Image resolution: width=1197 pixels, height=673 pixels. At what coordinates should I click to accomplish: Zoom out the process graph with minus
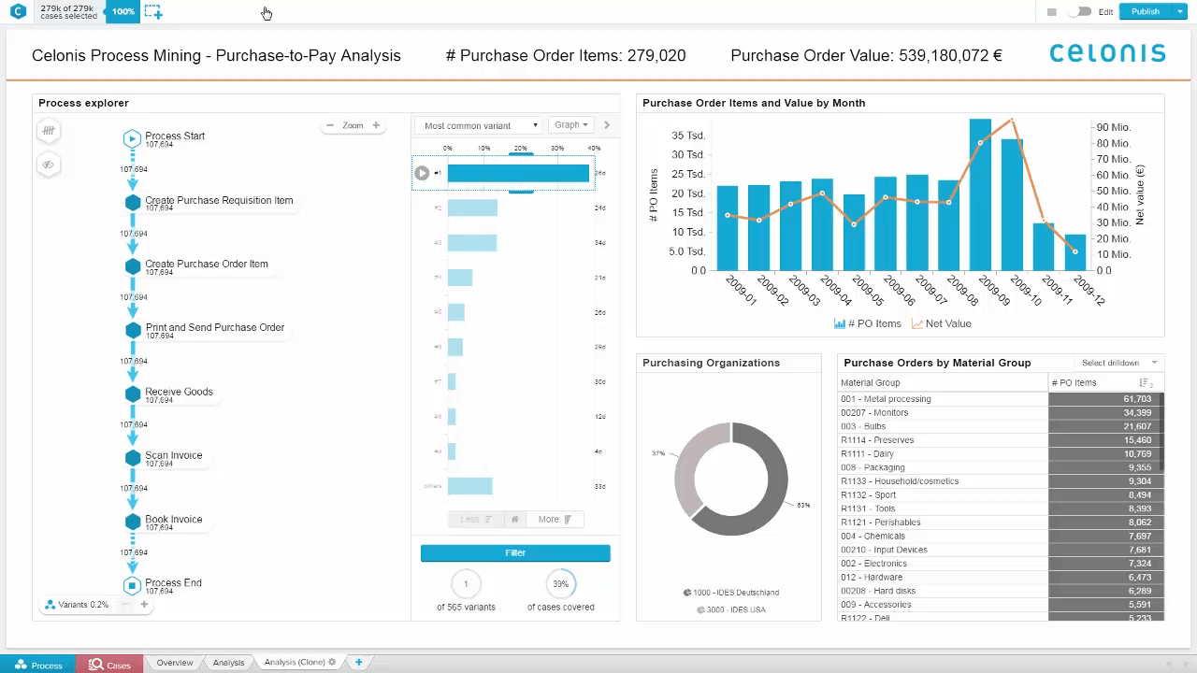[330, 125]
